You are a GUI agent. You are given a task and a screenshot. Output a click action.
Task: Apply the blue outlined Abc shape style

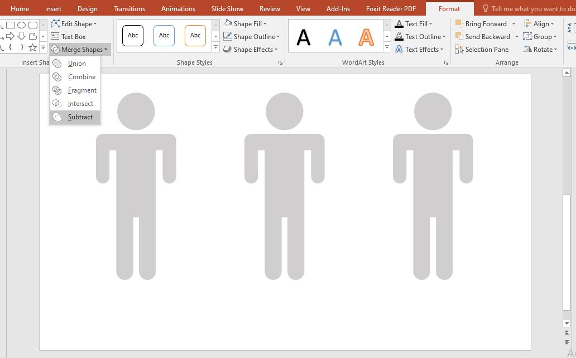point(164,36)
